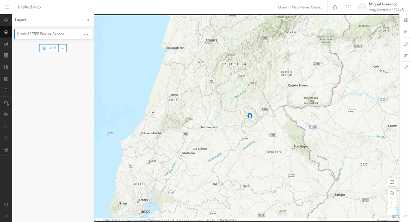
Task: Open the Charts icon in left sidebar
Action: pyautogui.click(x=6, y=67)
